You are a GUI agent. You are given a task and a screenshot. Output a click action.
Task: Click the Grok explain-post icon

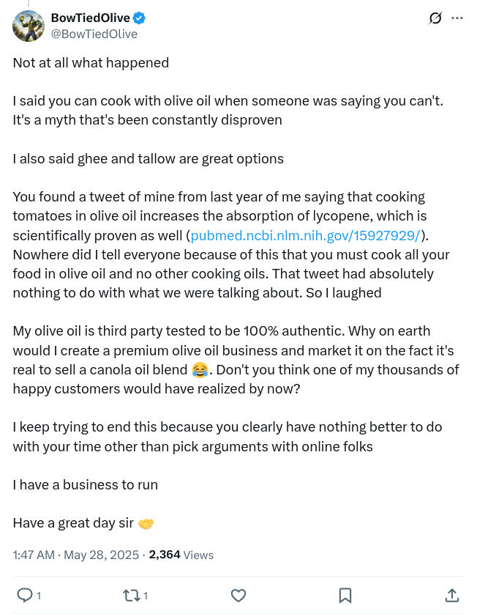point(435,18)
